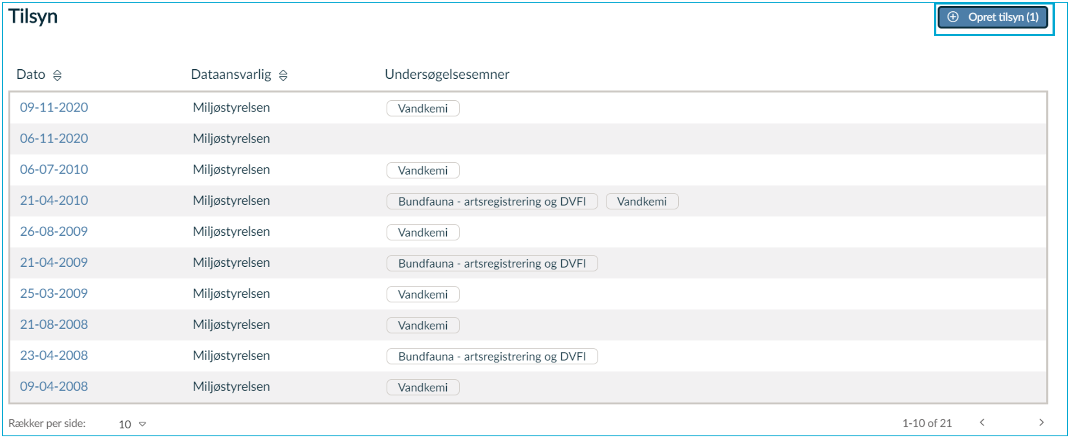Open the inspection dated 21-04-2009
This screenshot has width=1071, height=439.
(x=54, y=263)
